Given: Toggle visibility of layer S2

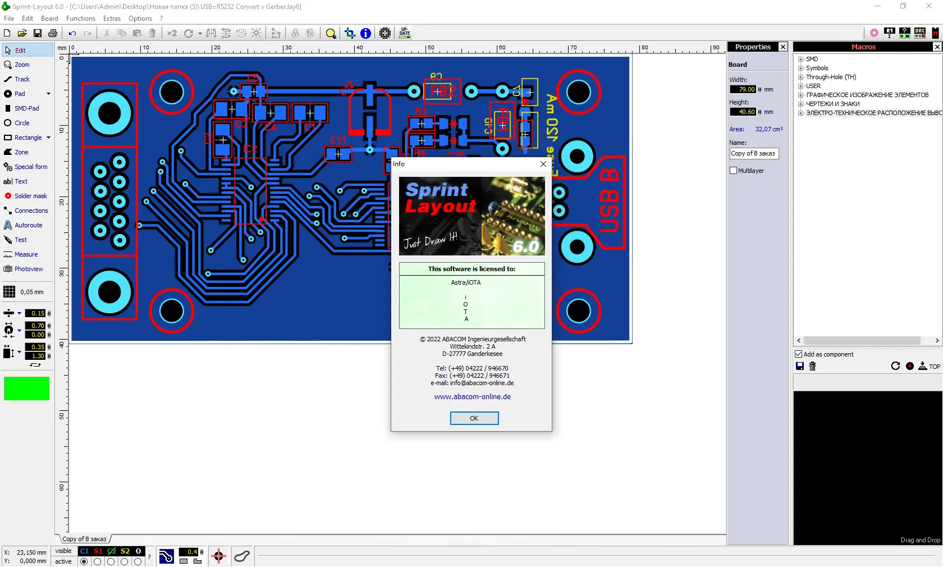Looking at the screenshot, I should point(125,551).
